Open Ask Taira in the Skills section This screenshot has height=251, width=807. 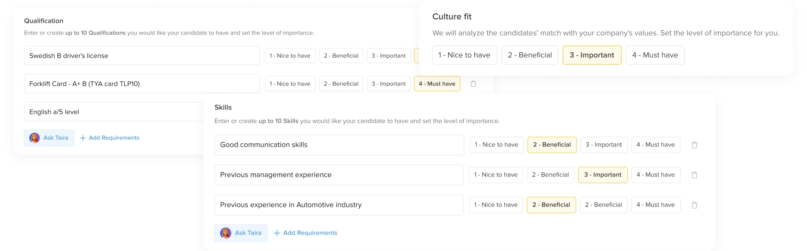point(241,233)
